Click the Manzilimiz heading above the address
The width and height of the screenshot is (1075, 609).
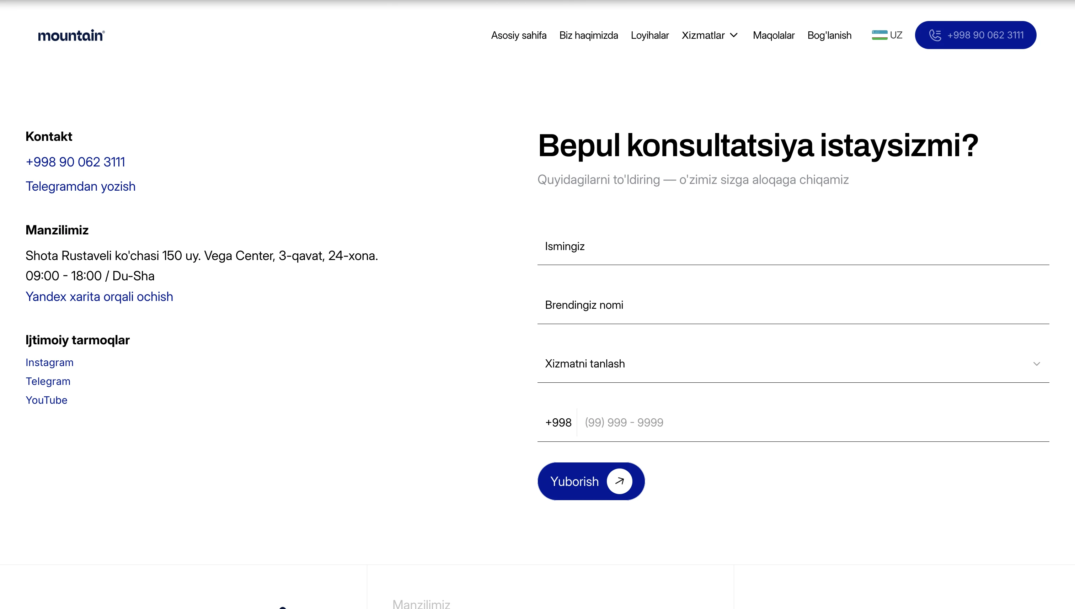click(57, 230)
